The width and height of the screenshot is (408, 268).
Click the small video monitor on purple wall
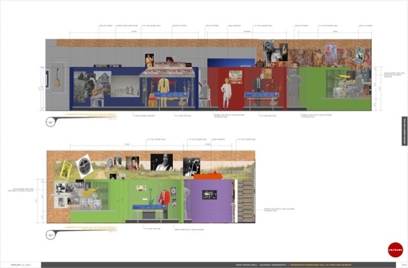coord(210,195)
